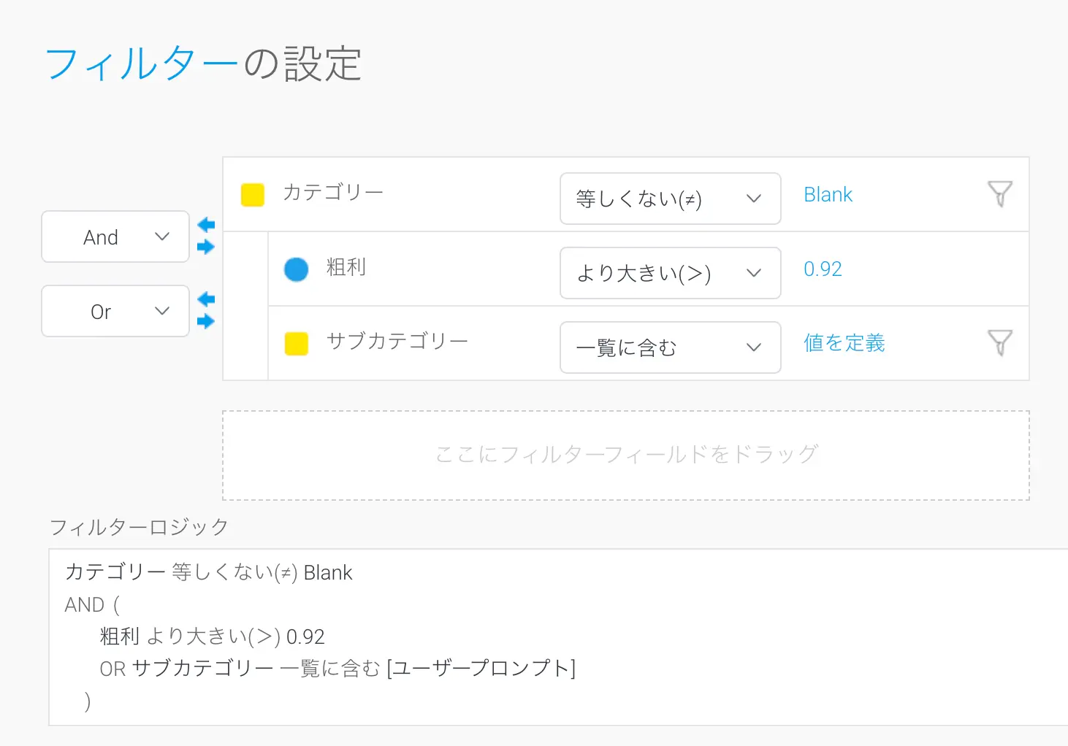This screenshot has height=746, width=1068.
Task: Click the yellow カテゴリー dimension icon
Action: pos(253,195)
